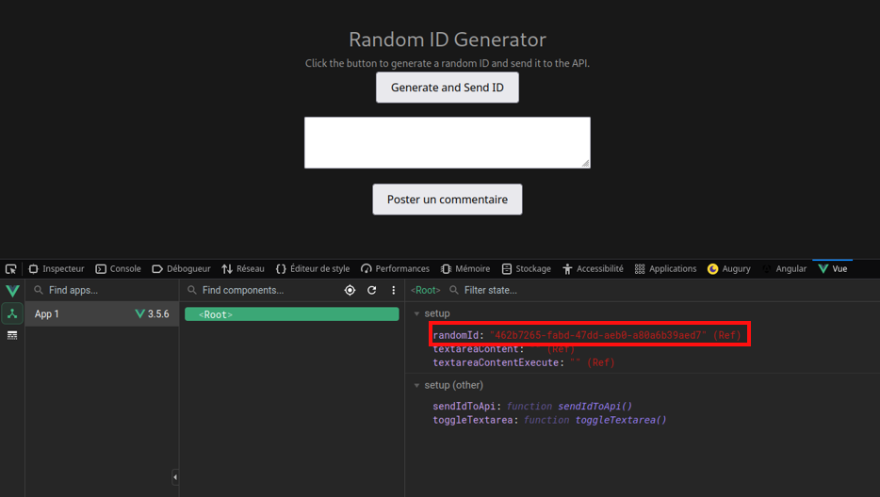Viewport: 880px width, 497px height.
Task: Collapse the setup (other) section
Action: pos(417,385)
